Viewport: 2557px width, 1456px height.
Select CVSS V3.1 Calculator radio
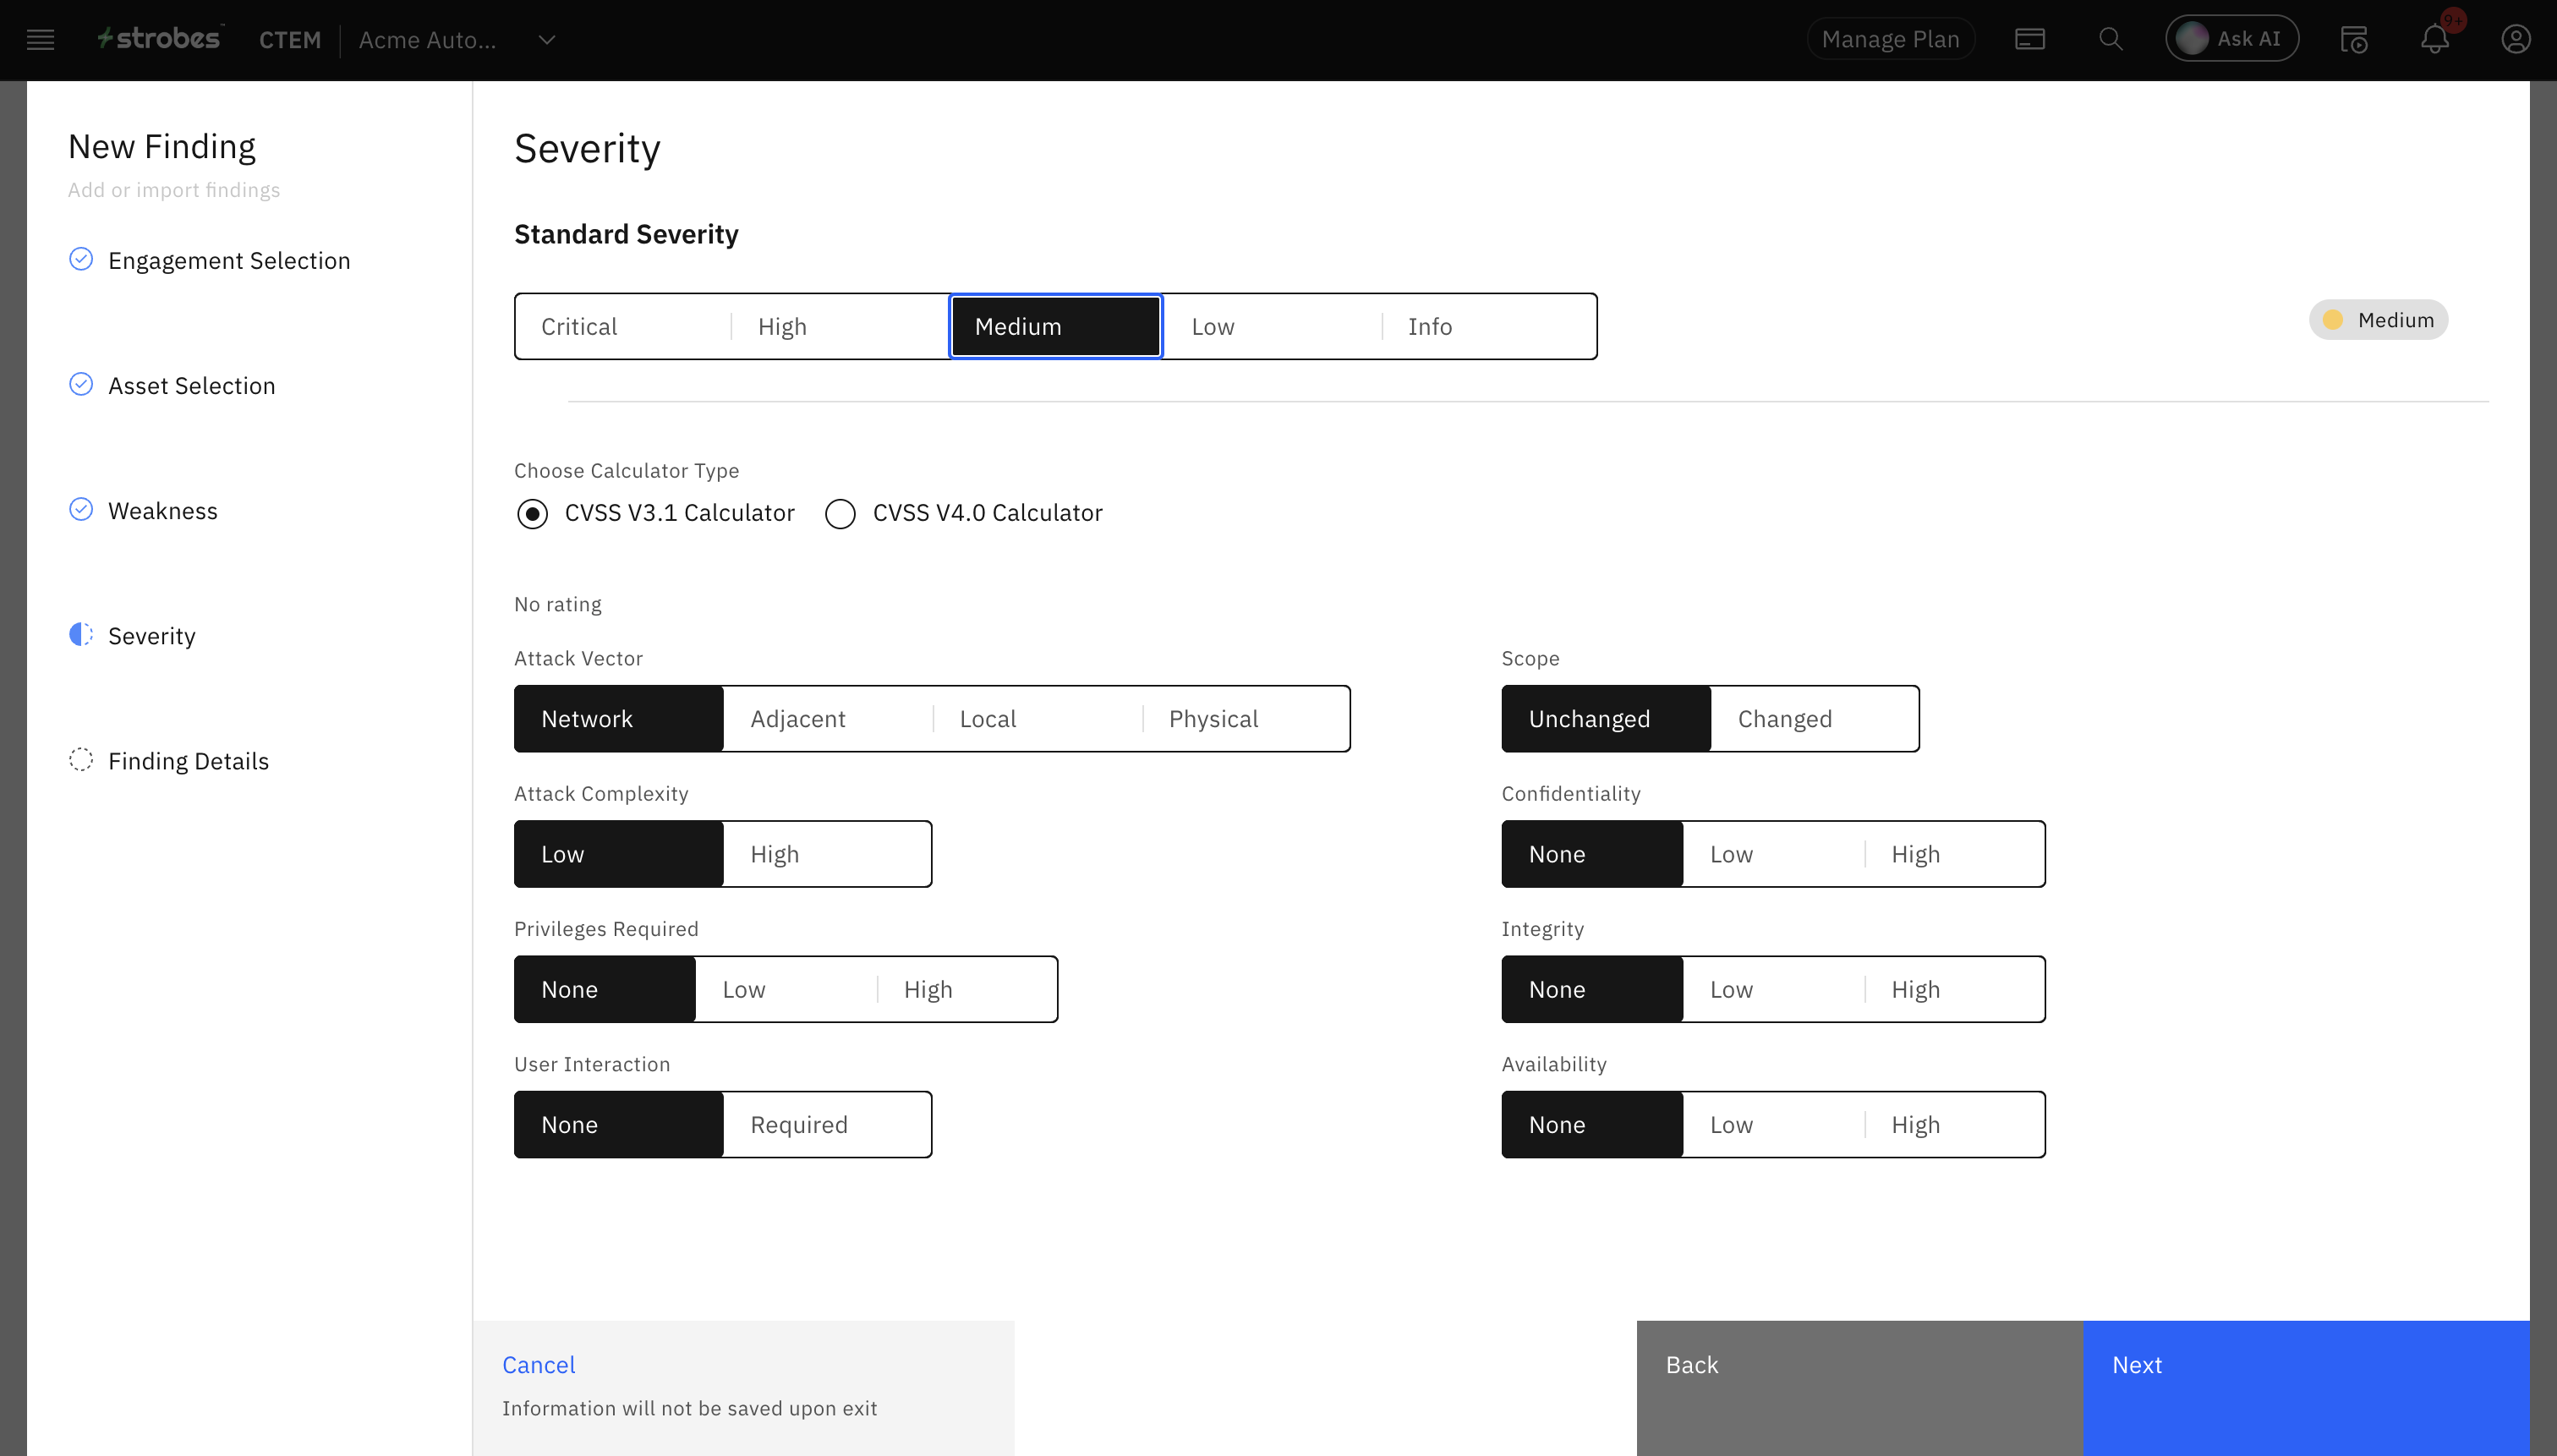click(x=532, y=514)
